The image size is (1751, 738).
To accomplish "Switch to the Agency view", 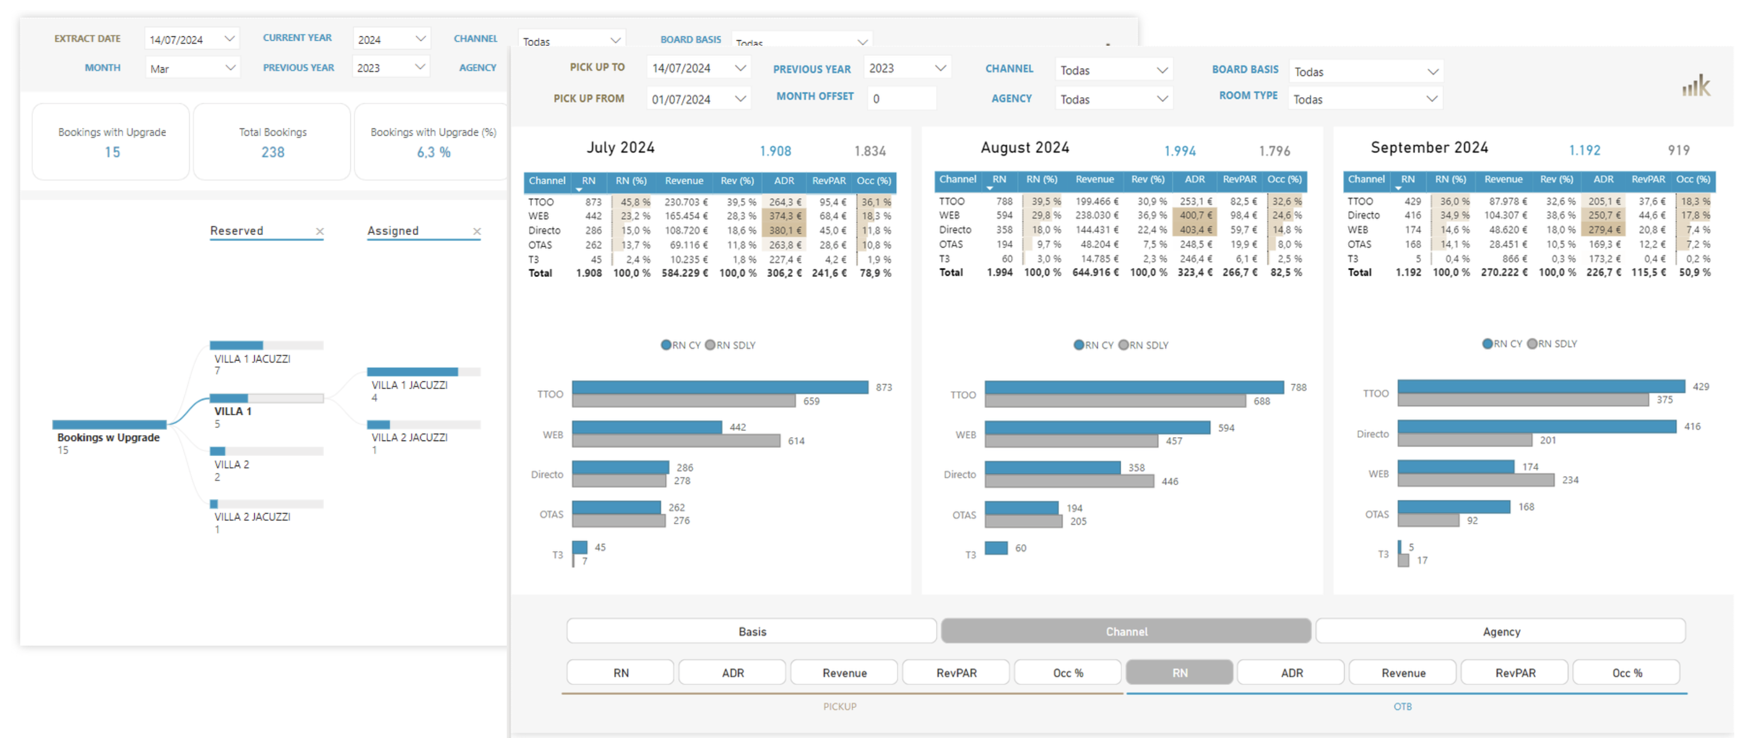I will click(x=1500, y=631).
